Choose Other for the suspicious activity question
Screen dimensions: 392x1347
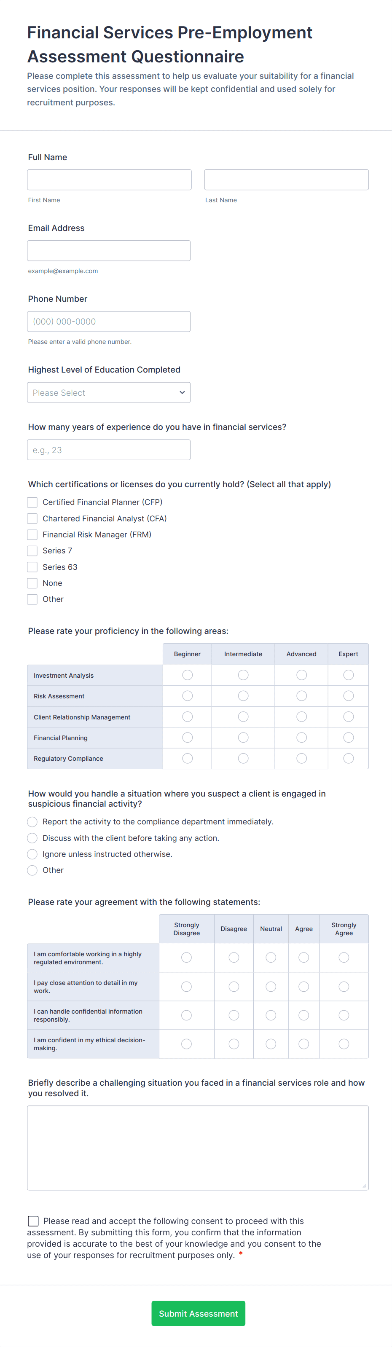coord(32,870)
